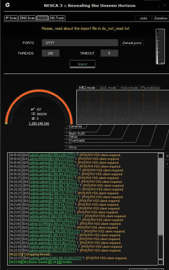Click the log scrollbar up arrow
This screenshot has height=270, width=169.
click(160, 156)
